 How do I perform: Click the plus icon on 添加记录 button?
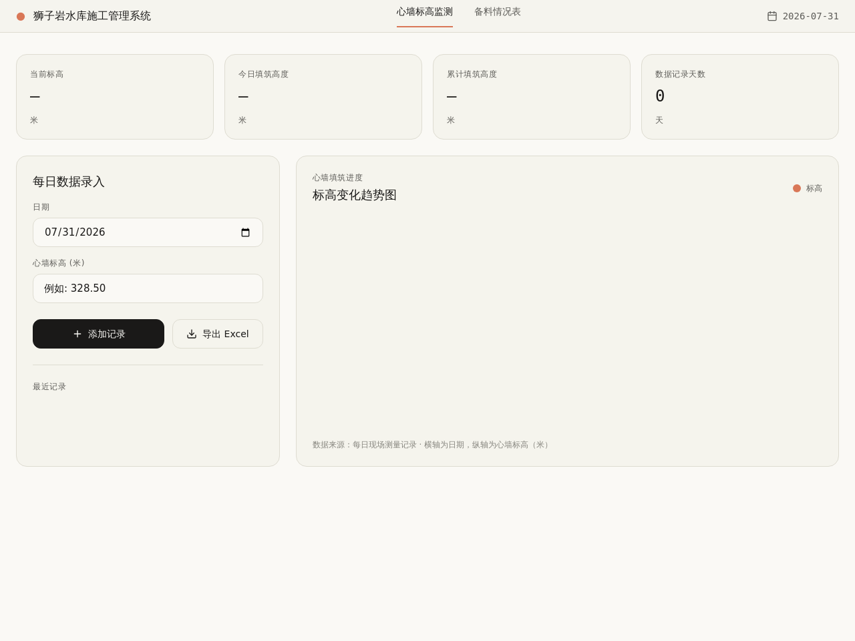click(77, 334)
